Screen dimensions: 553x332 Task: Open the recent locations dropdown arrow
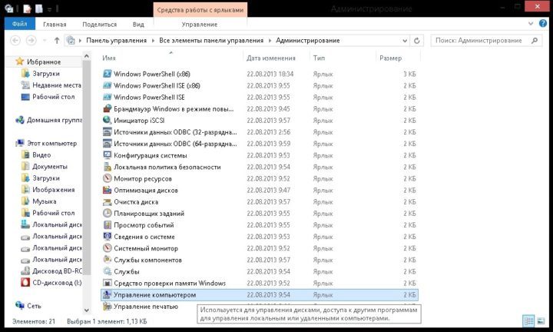[x=45, y=41]
